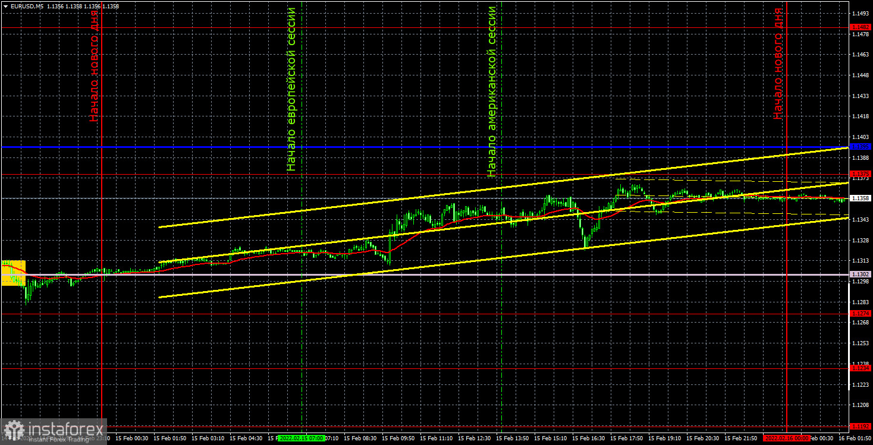The height and width of the screenshot is (445, 873).
Task: Click time axis label 15 Feb 01:50
Action: (x=169, y=438)
